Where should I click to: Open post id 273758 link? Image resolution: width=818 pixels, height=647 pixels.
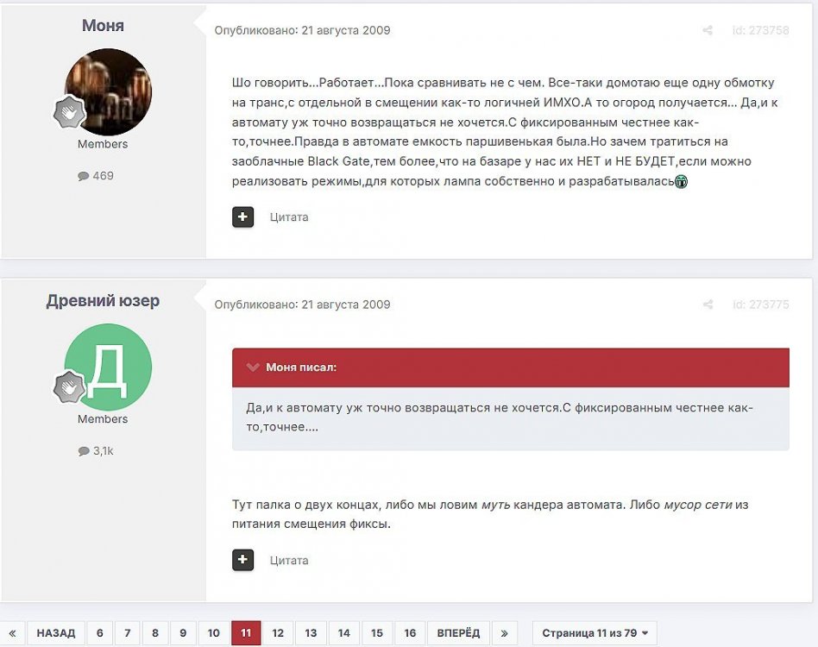[760, 30]
